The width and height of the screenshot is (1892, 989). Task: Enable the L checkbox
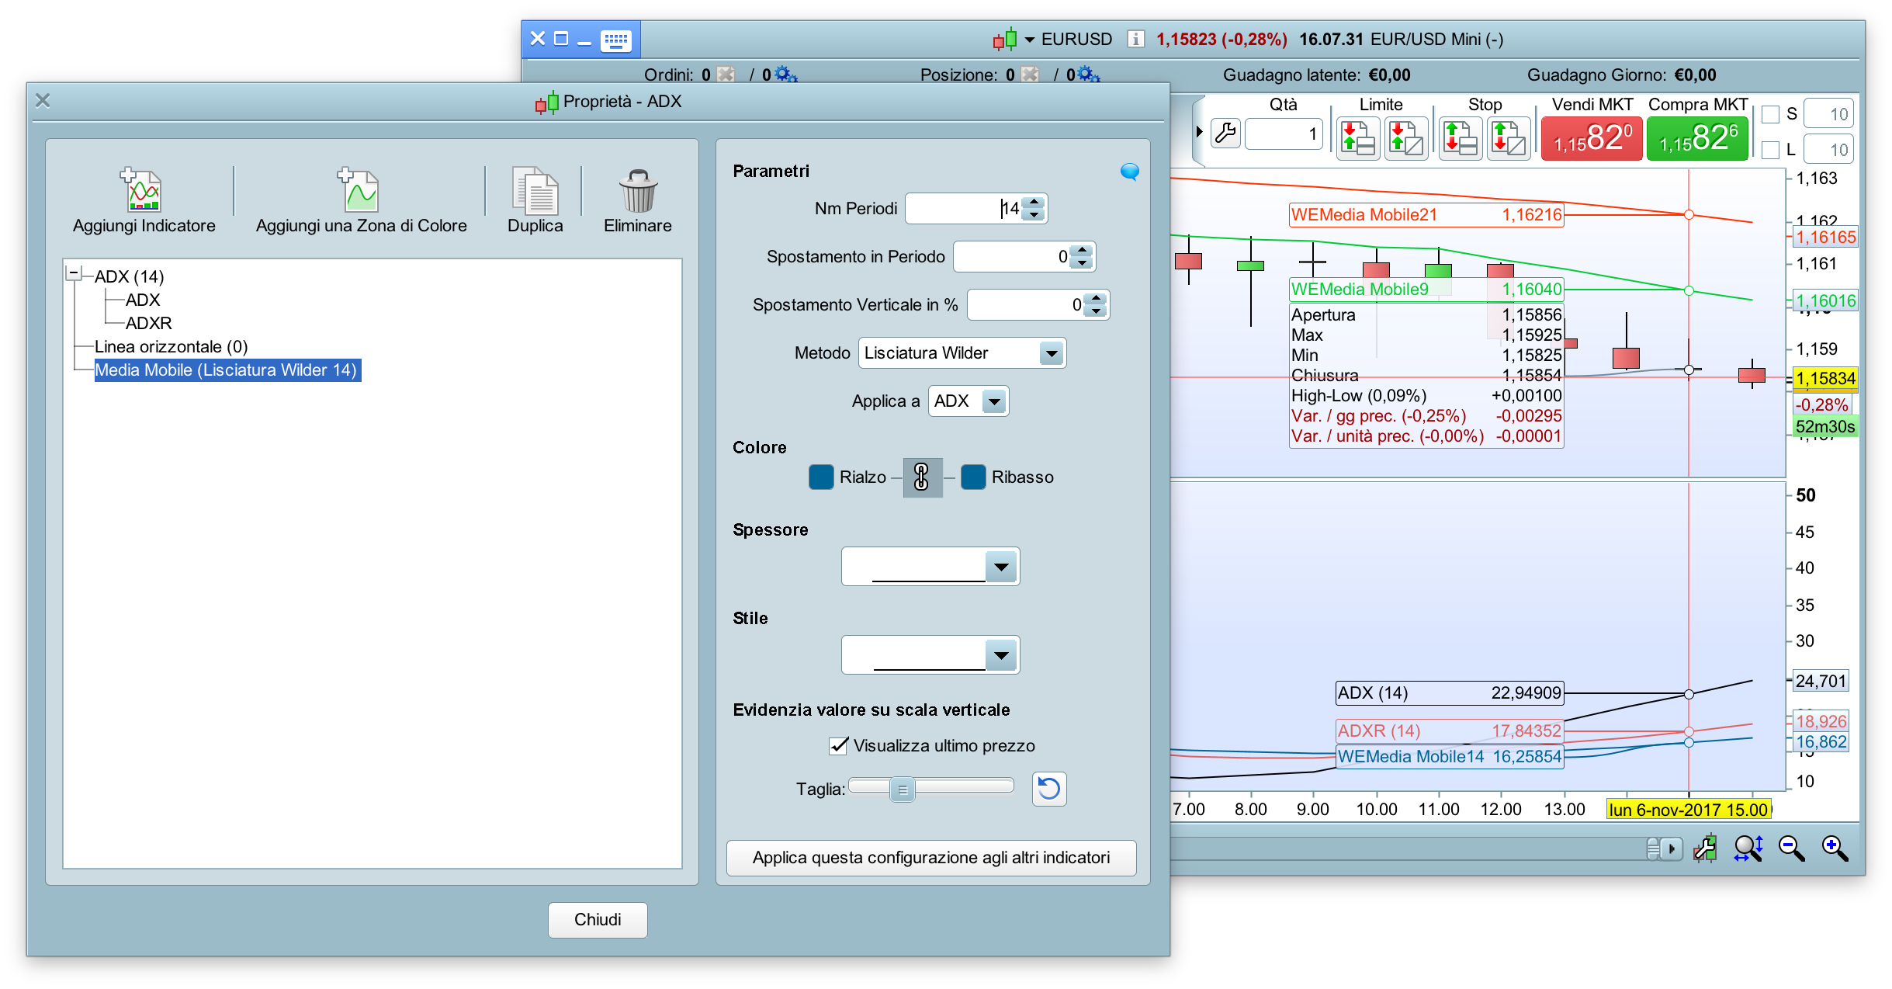tap(1770, 150)
